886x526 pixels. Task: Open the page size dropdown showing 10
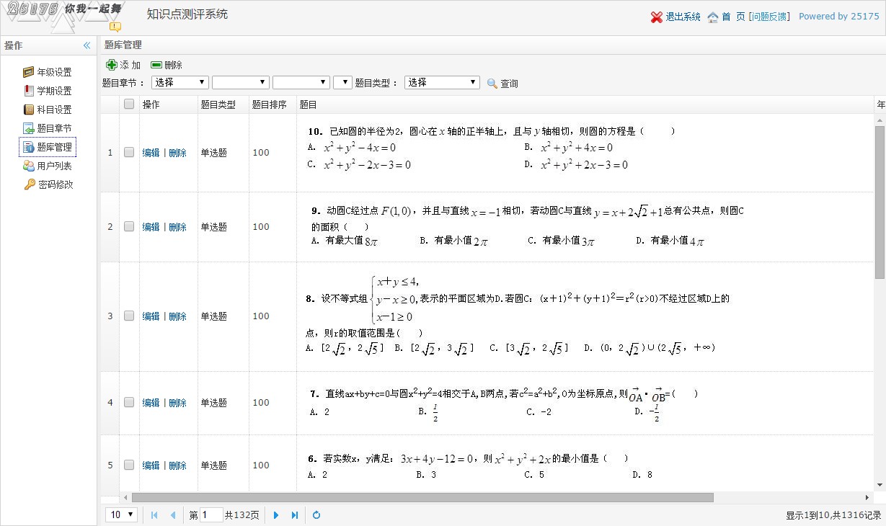pos(120,514)
